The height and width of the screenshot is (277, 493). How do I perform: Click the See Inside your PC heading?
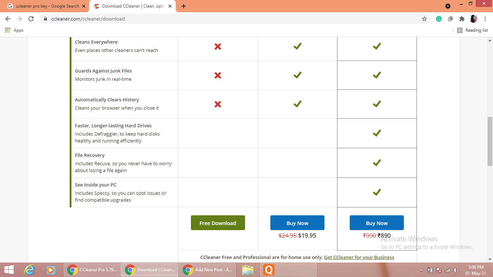click(x=96, y=185)
